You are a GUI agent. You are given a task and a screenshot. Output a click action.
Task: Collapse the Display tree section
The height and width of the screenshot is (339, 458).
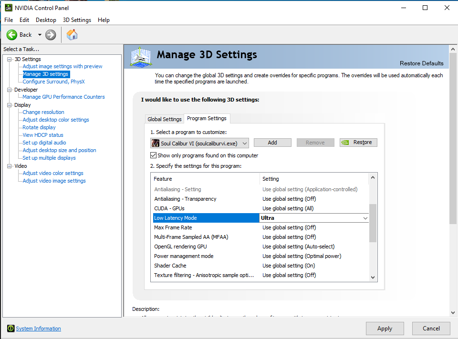(x=10, y=105)
